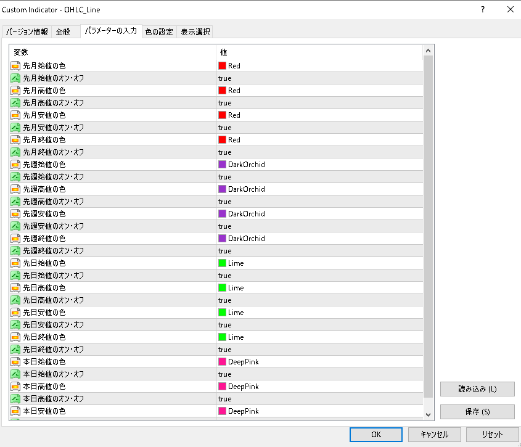Open the 色の設定 tab
Image resolution: width=521 pixels, height=447 pixels.
click(159, 32)
